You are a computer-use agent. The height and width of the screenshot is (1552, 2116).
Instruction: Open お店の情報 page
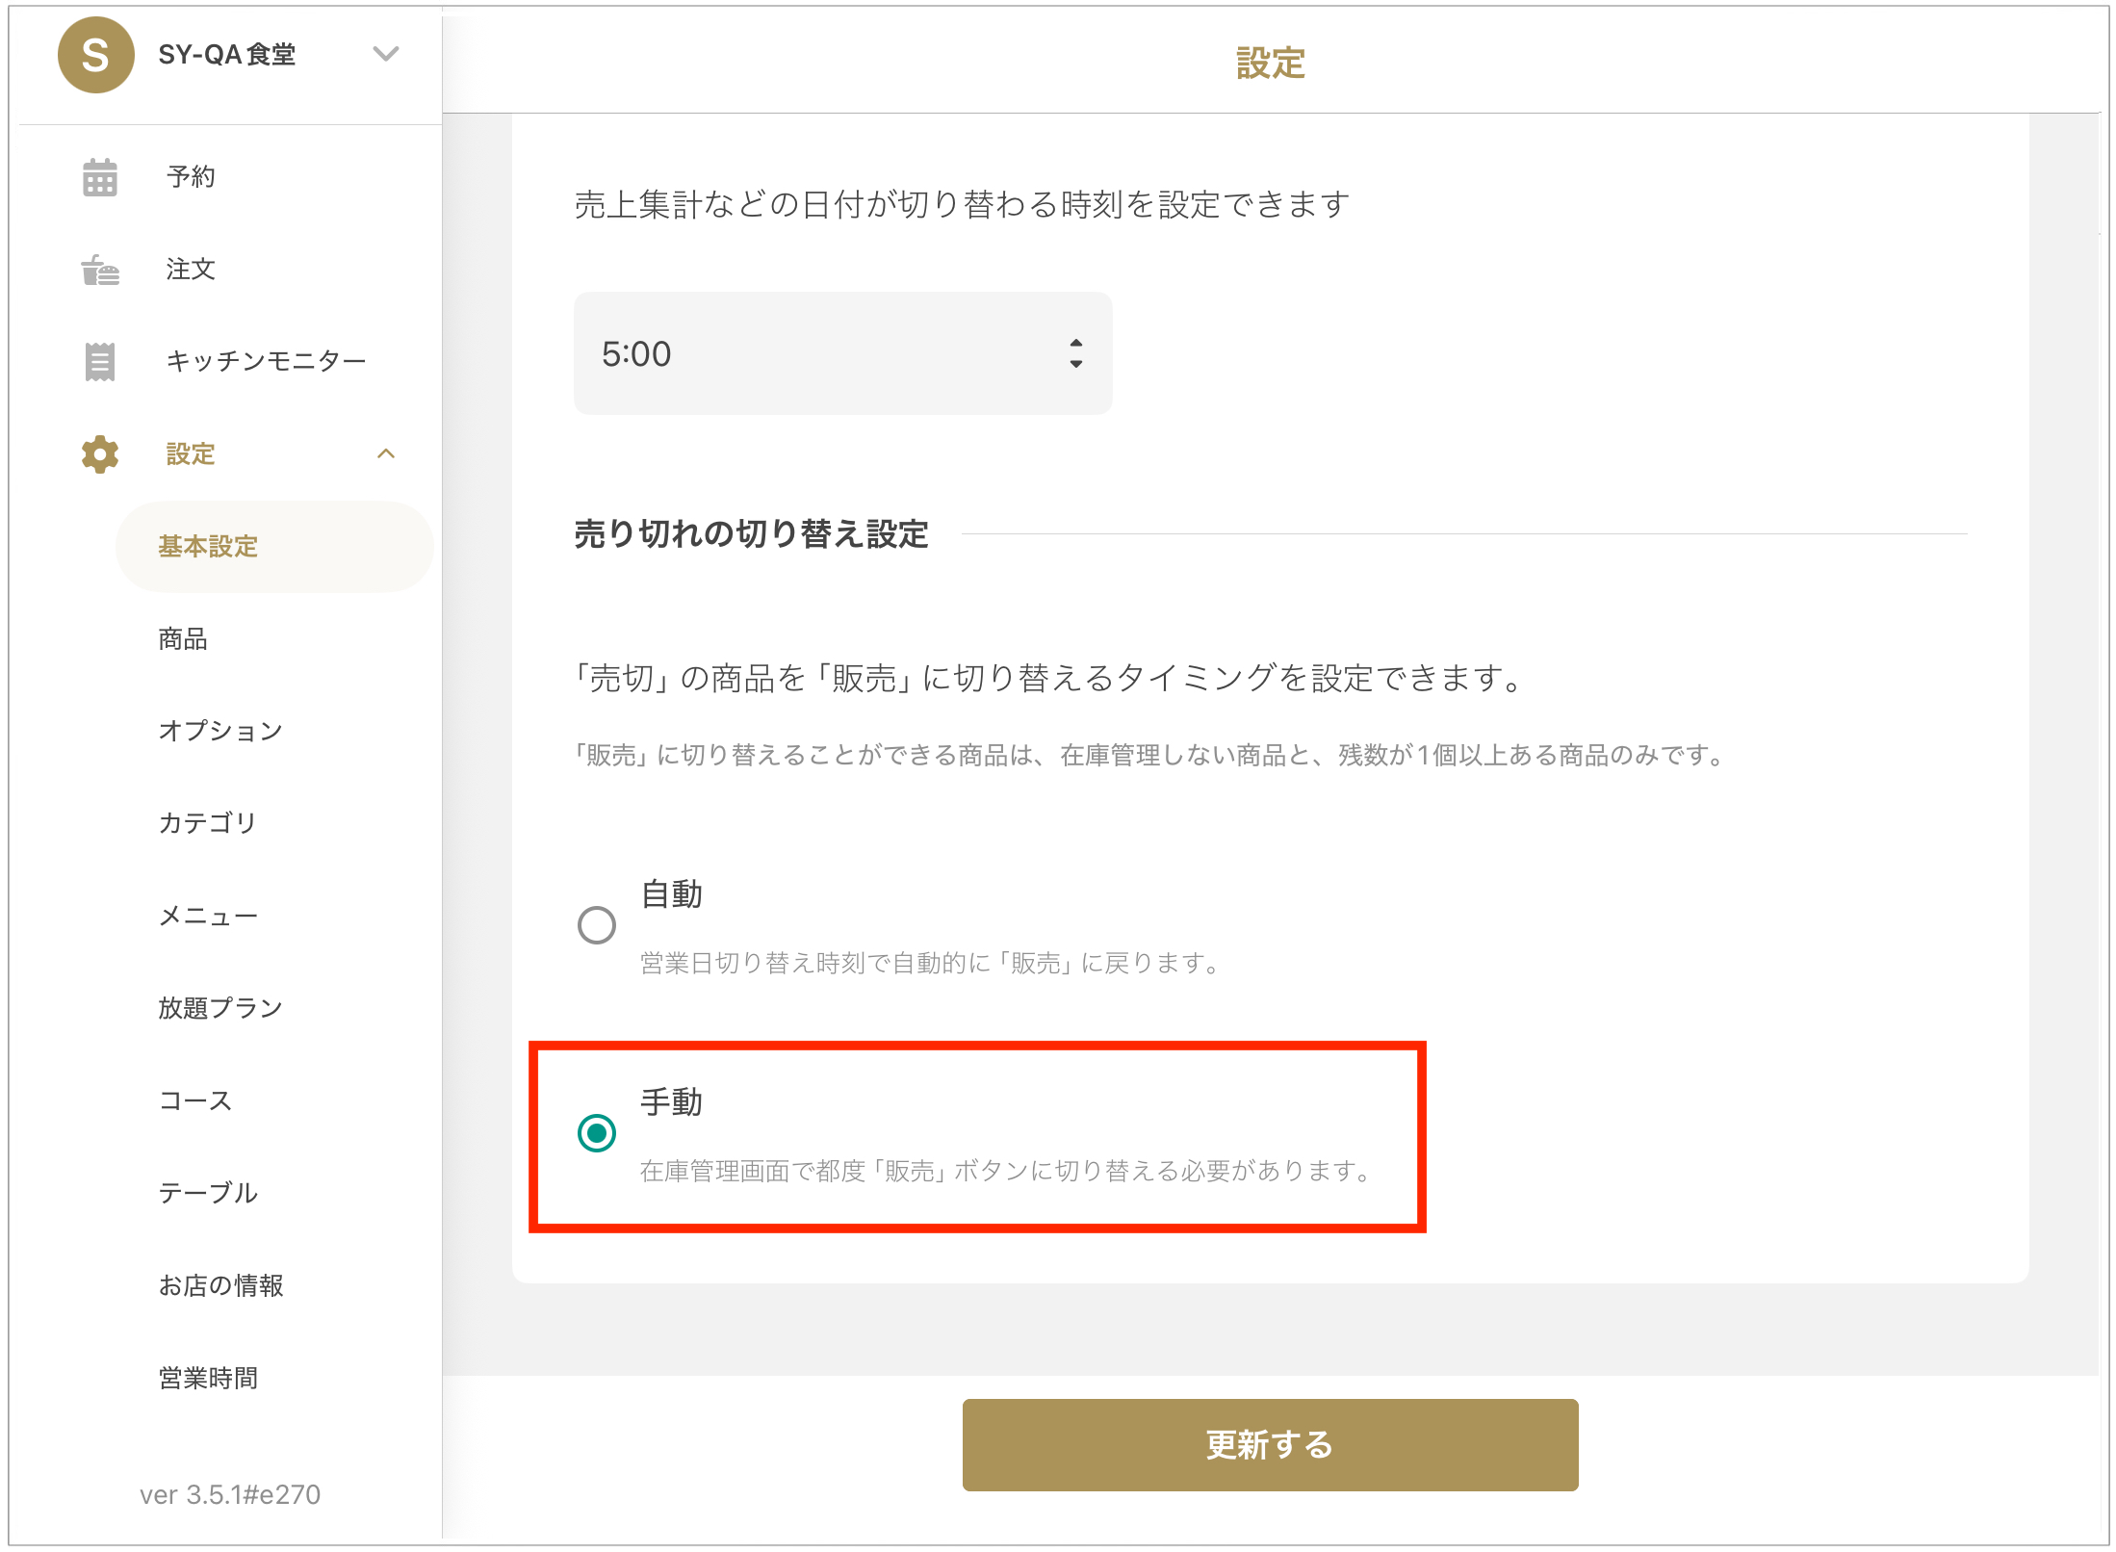click(220, 1286)
